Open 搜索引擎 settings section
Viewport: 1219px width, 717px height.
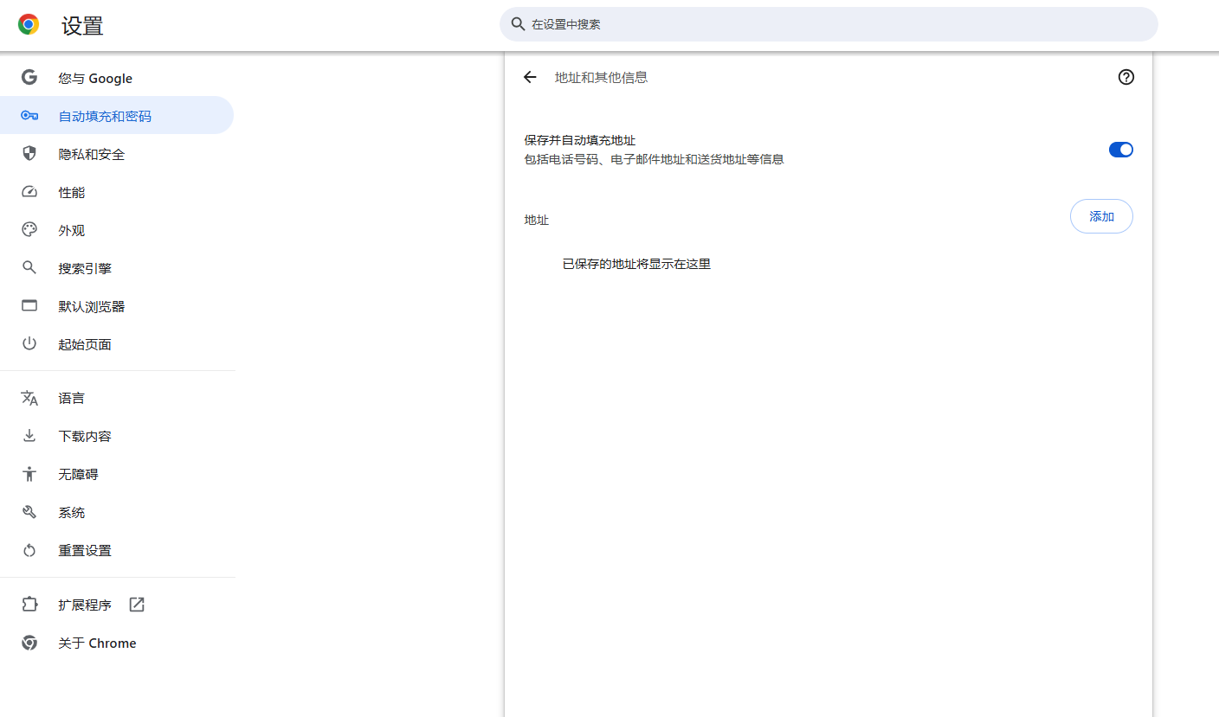click(117, 268)
